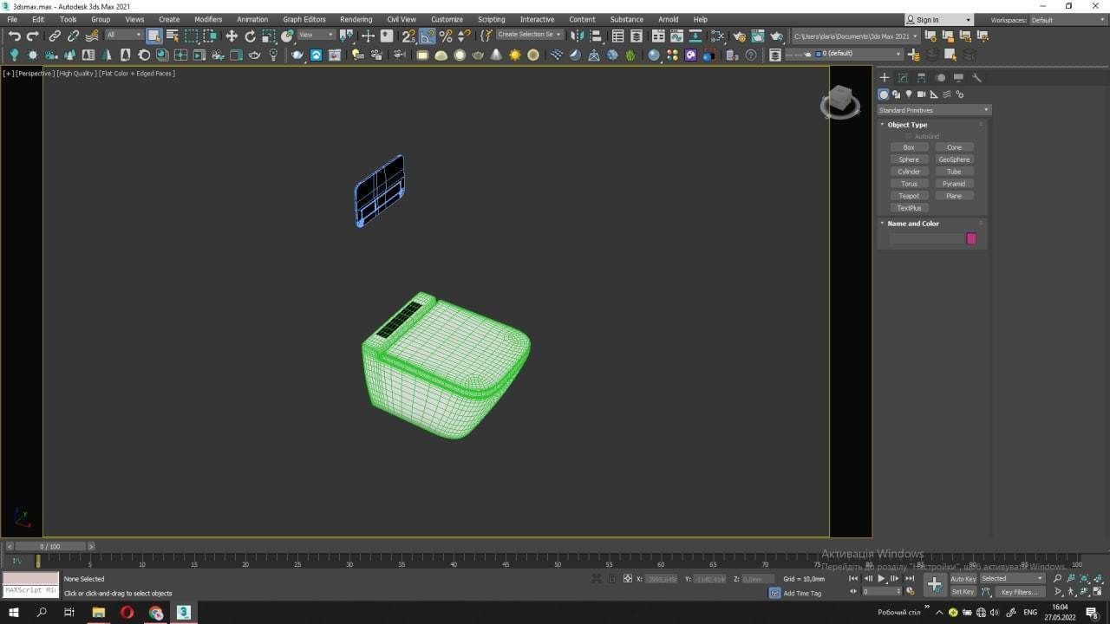
Task: Open the Select by Name list
Action: 173,36
